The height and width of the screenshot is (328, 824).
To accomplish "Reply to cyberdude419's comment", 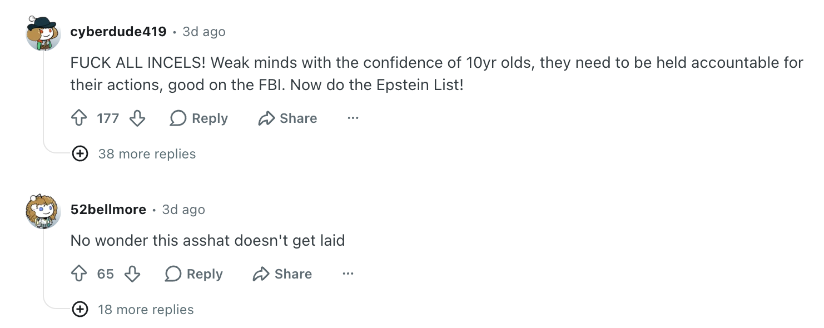I will pyautogui.click(x=199, y=118).
